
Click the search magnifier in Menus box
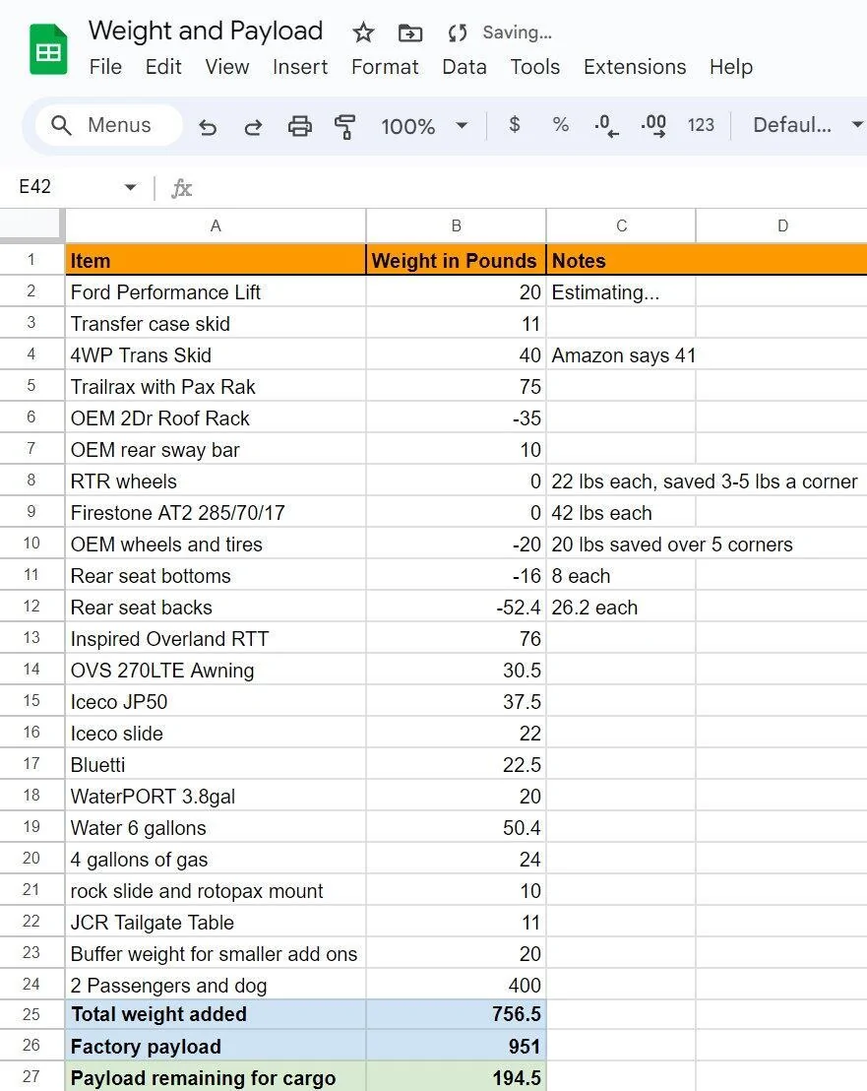pos(61,125)
